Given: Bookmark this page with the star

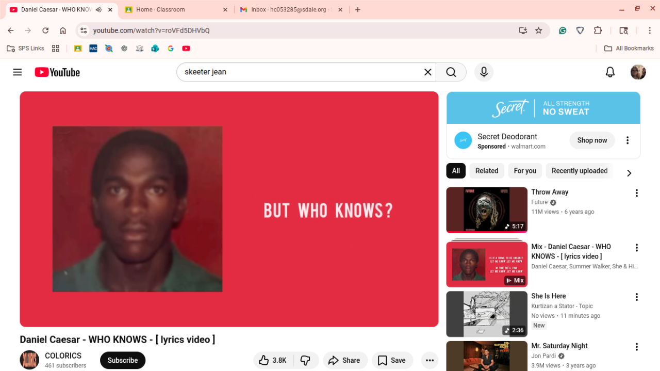Looking at the screenshot, I should (x=539, y=30).
